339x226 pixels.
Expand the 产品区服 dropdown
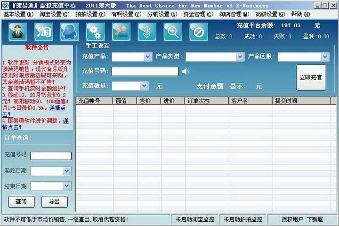click(x=325, y=57)
